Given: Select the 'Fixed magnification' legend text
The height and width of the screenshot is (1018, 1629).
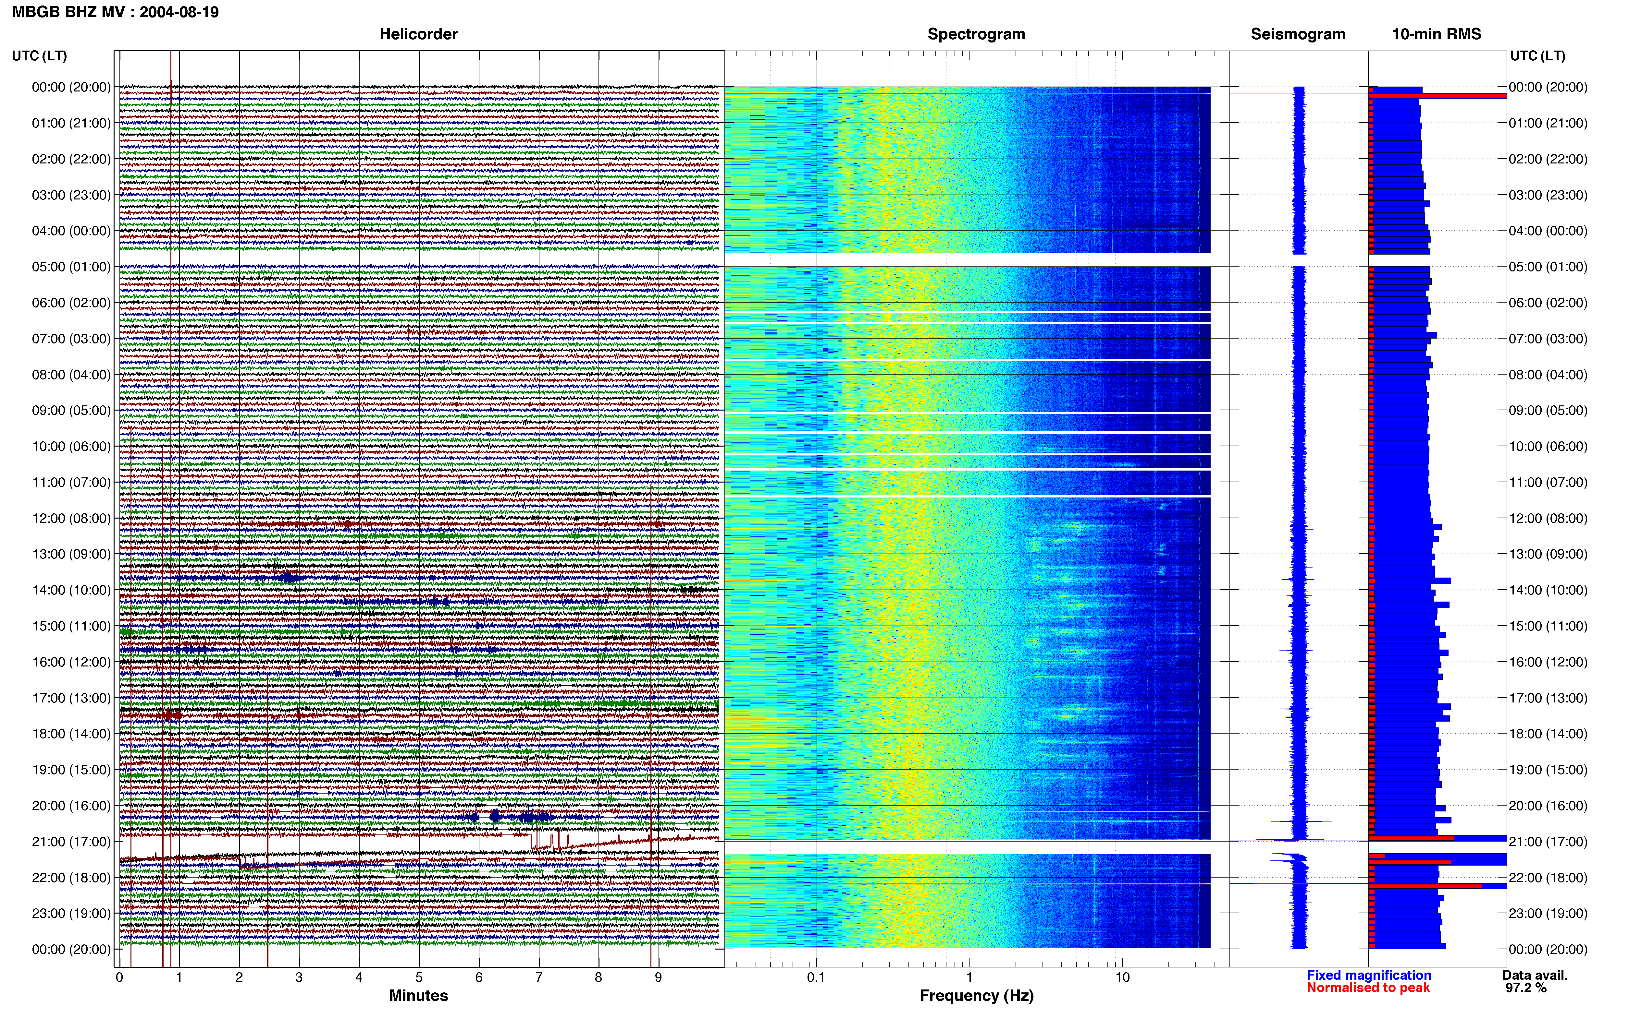Looking at the screenshot, I should [1369, 975].
